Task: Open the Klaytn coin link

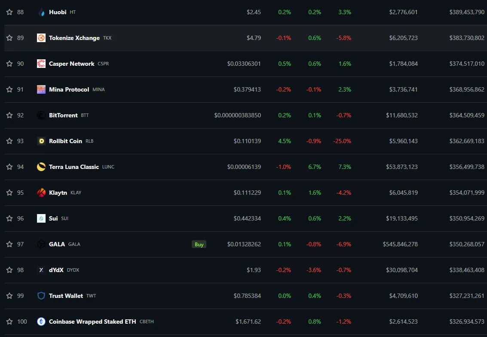Action: tap(58, 193)
